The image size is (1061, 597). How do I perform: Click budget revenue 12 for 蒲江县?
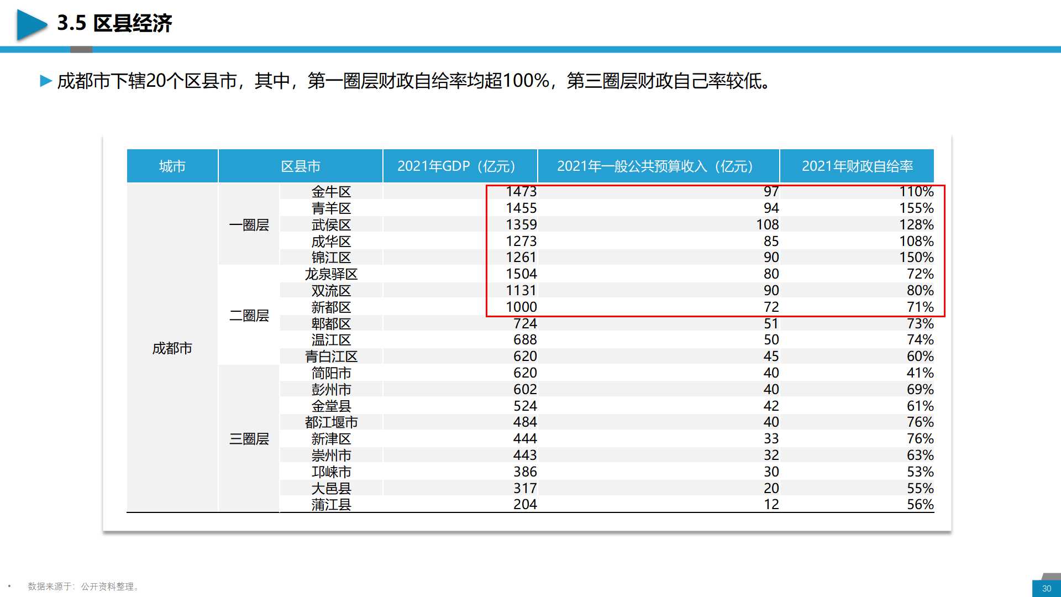[771, 505]
